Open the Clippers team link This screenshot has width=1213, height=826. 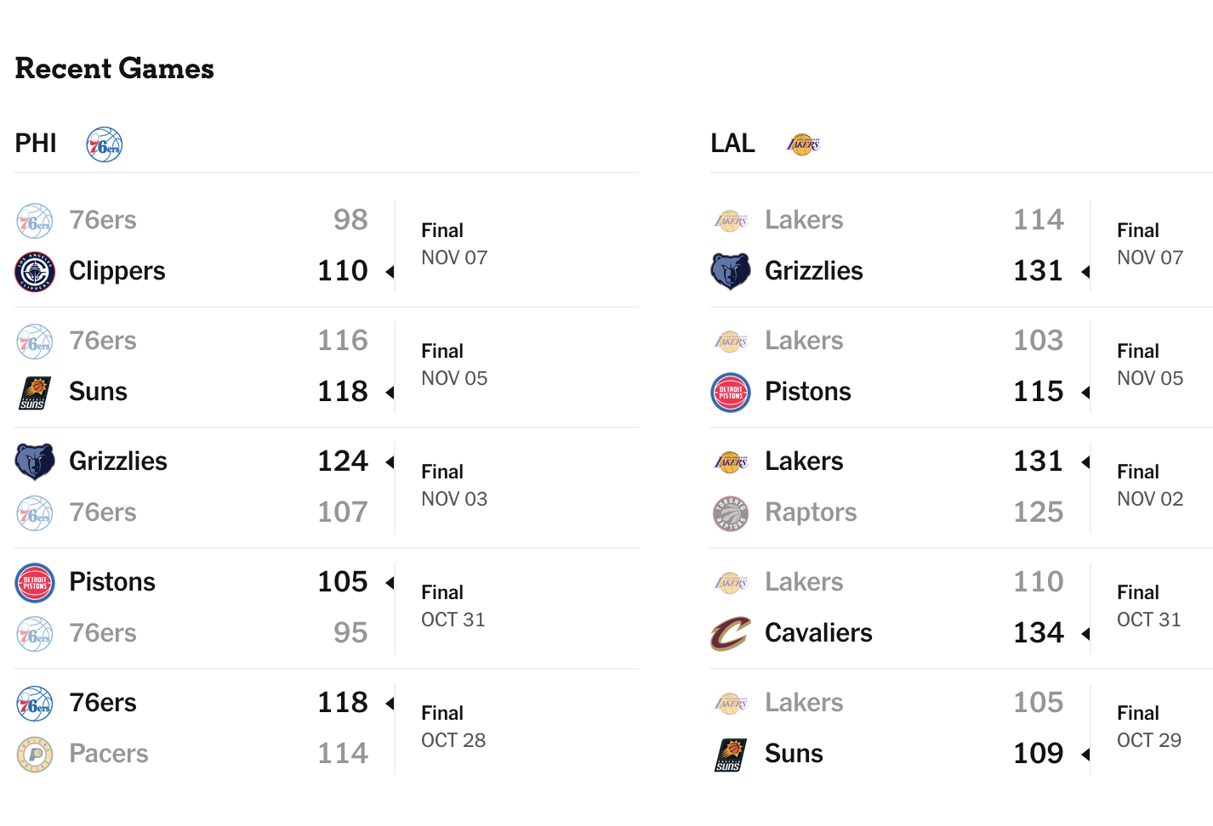point(117,271)
